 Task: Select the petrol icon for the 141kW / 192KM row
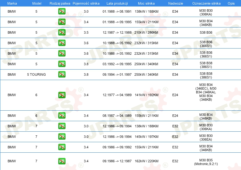[x=62, y=95]
